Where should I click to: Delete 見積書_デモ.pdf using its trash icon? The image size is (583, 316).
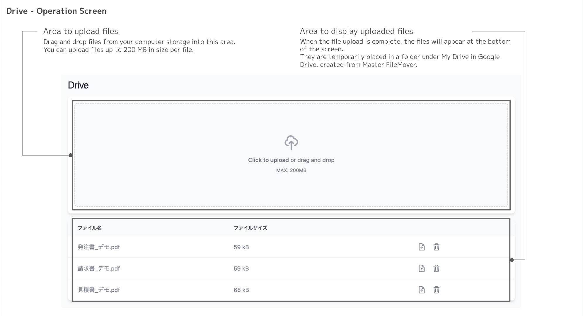pos(436,290)
